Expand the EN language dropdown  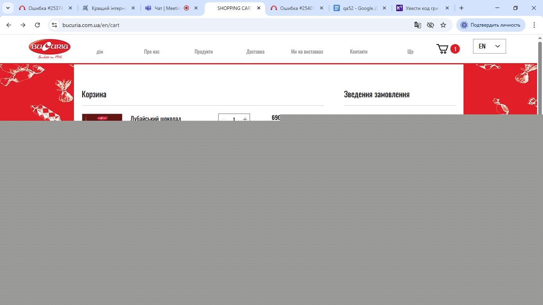tap(489, 46)
